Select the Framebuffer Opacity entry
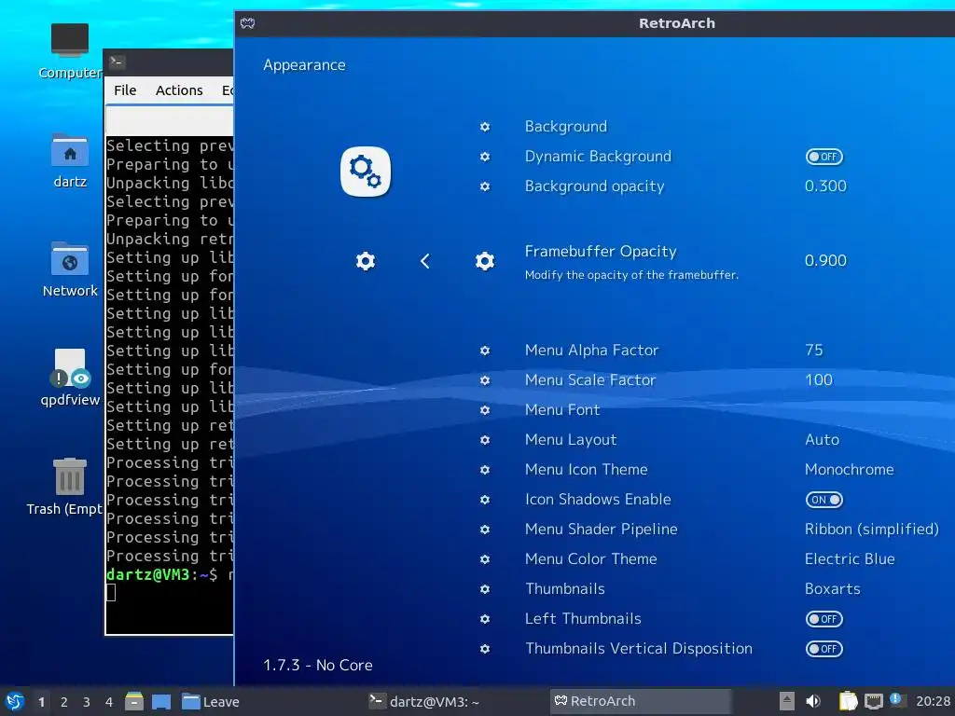Viewport: 955px width, 716px height. [601, 252]
